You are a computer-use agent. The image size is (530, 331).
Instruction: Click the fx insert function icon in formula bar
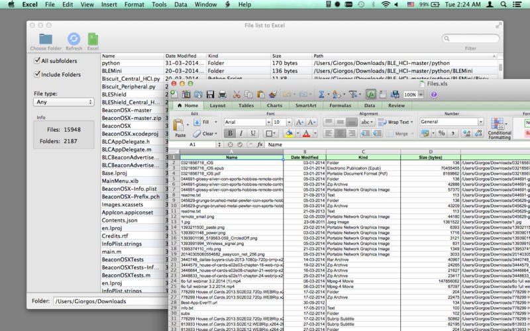(260, 144)
